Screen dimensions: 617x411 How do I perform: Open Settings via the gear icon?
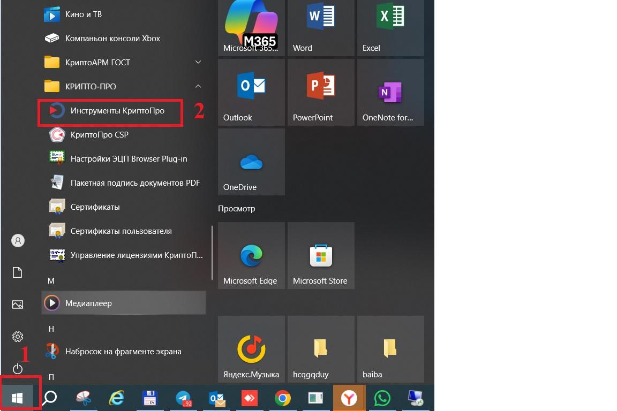(17, 337)
